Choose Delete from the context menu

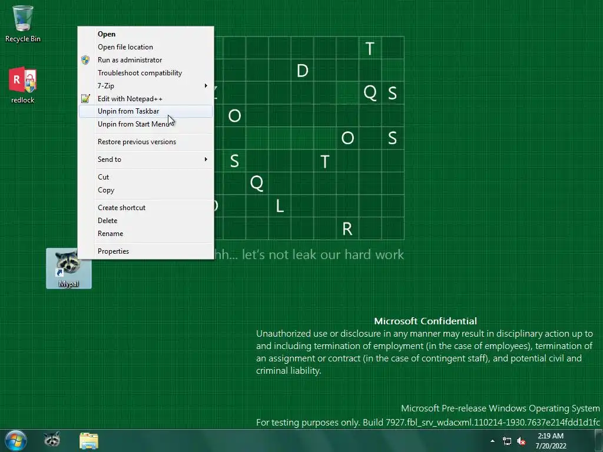tap(146, 221)
